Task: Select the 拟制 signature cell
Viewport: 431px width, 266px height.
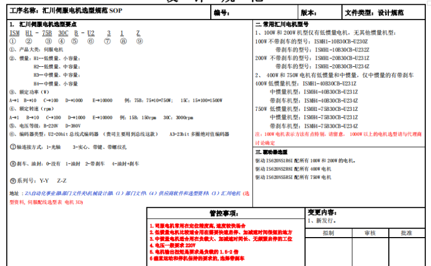Action: [x=328, y=233]
